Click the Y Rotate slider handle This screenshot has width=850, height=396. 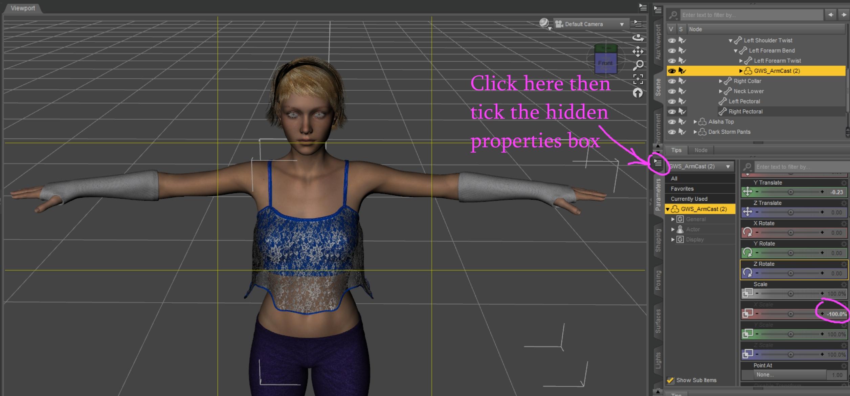pos(790,253)
